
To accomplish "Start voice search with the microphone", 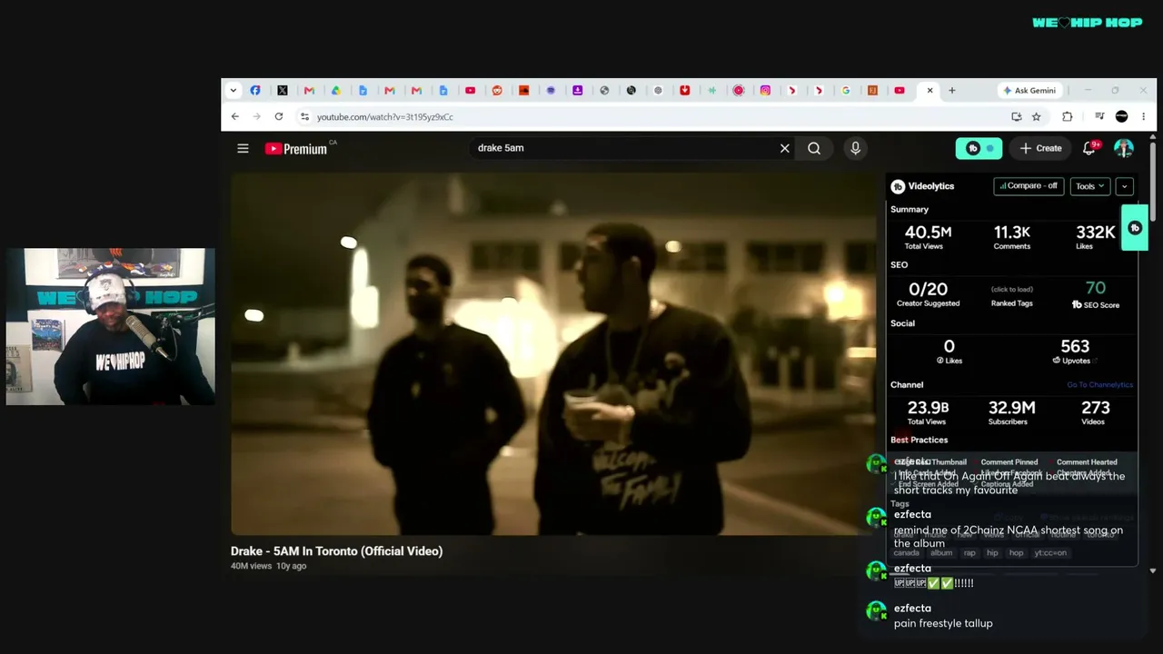I will point(855,148).
